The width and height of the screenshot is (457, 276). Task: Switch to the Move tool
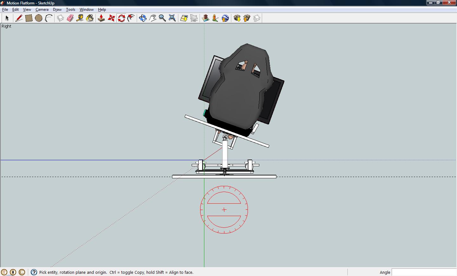click(x=111, y=18)
